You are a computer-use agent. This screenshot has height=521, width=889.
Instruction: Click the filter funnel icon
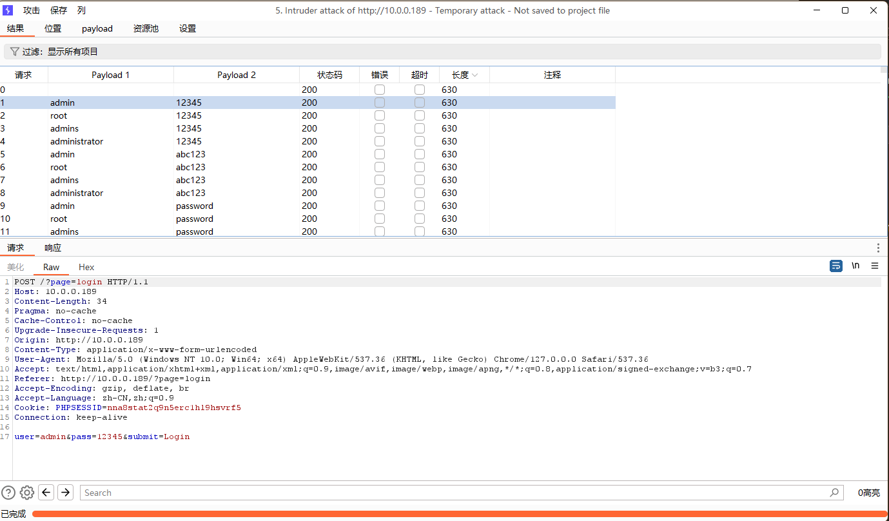(14, 52)
